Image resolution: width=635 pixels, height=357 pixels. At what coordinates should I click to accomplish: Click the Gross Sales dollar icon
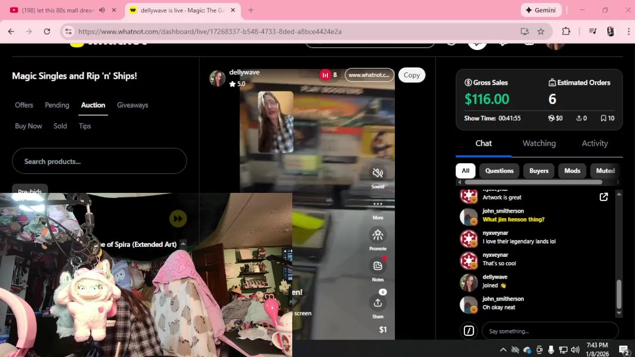click(x=468, y=83)
